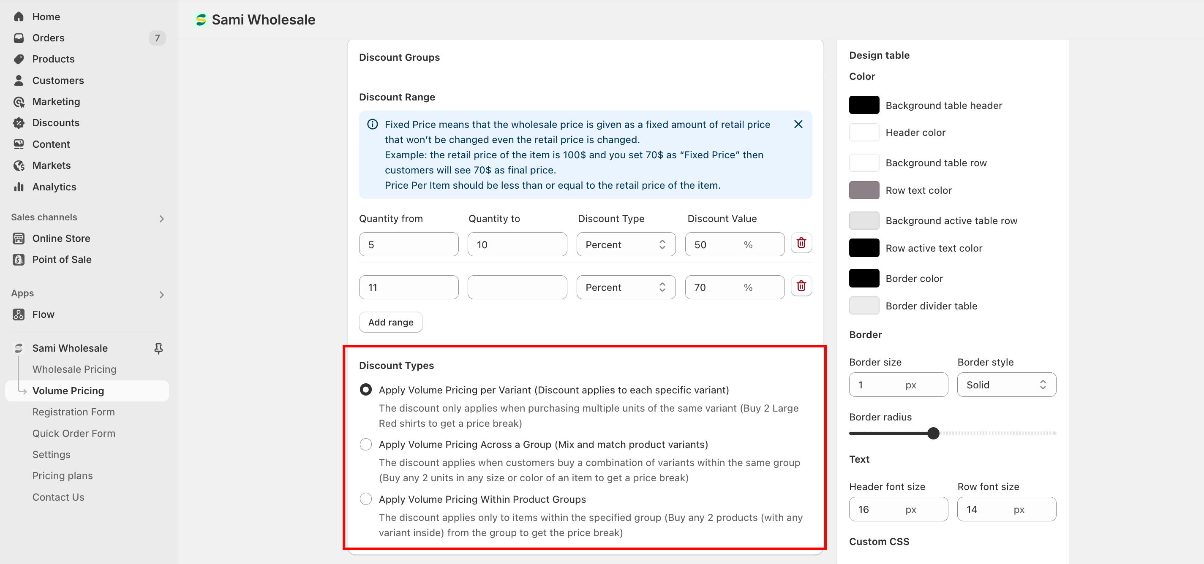1204x564 pixels.
Task: Select Apply Volume Pricing Within Product Groups
Action: (365, 499)
